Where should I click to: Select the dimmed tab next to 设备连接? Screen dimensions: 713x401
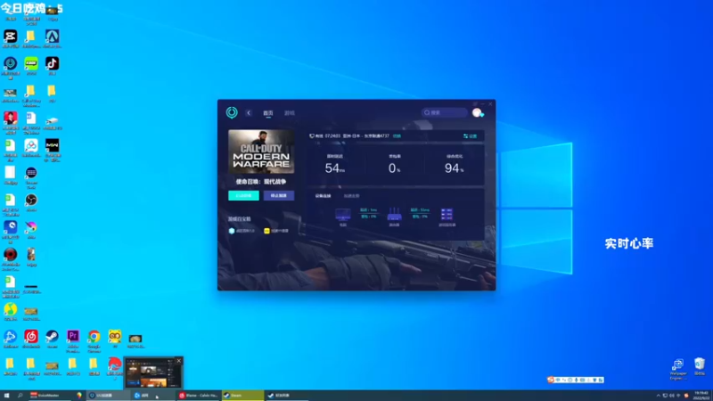pos(351,196)
